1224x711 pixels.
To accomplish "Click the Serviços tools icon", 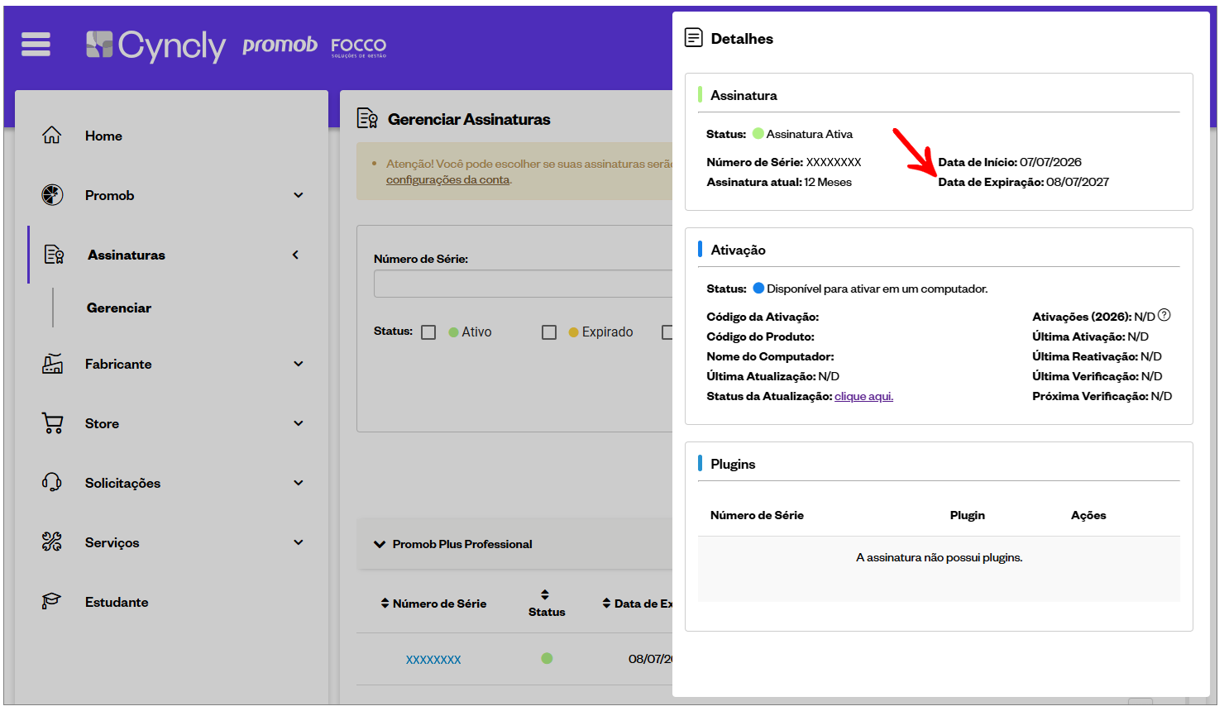I will [x=52, y=542].
